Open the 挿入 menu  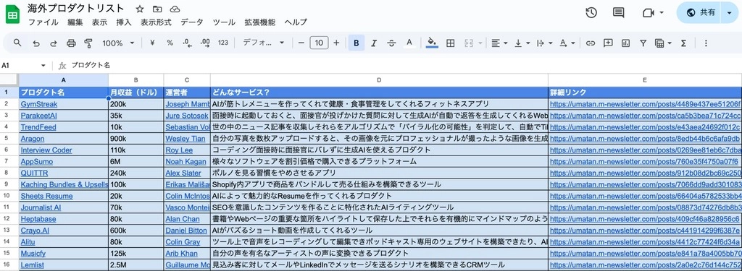pos(124,22)
